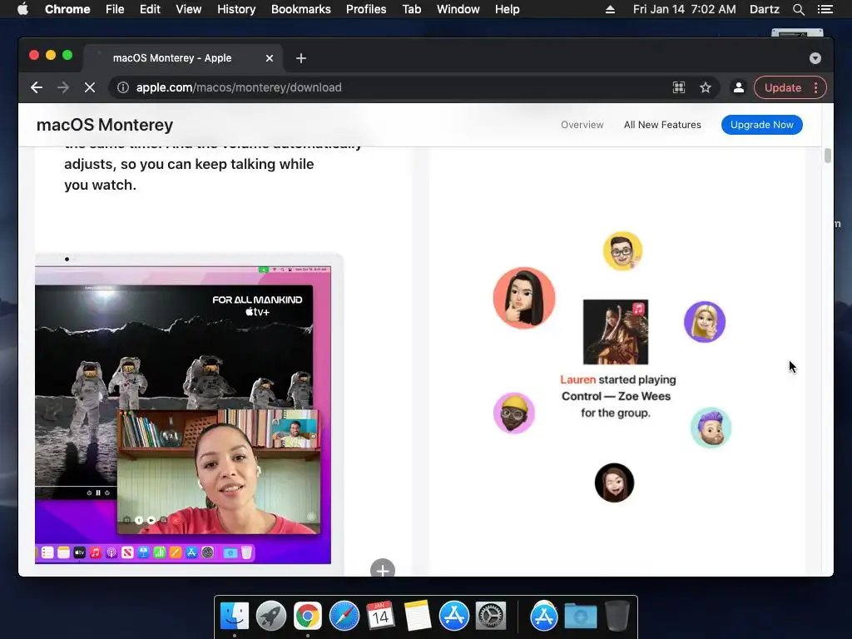
Task: Bookmark this page with the star
Action: click(x=706, y=87)
